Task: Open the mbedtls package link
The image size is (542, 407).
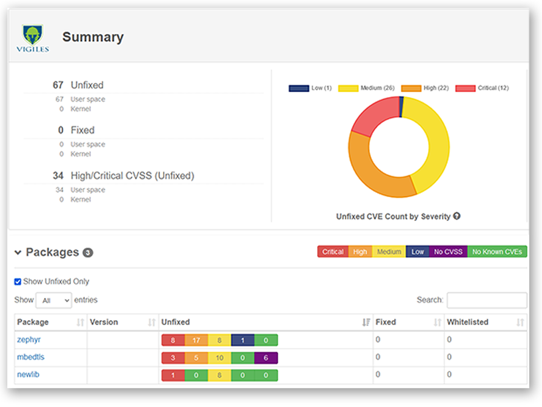Action: point(32,357)
